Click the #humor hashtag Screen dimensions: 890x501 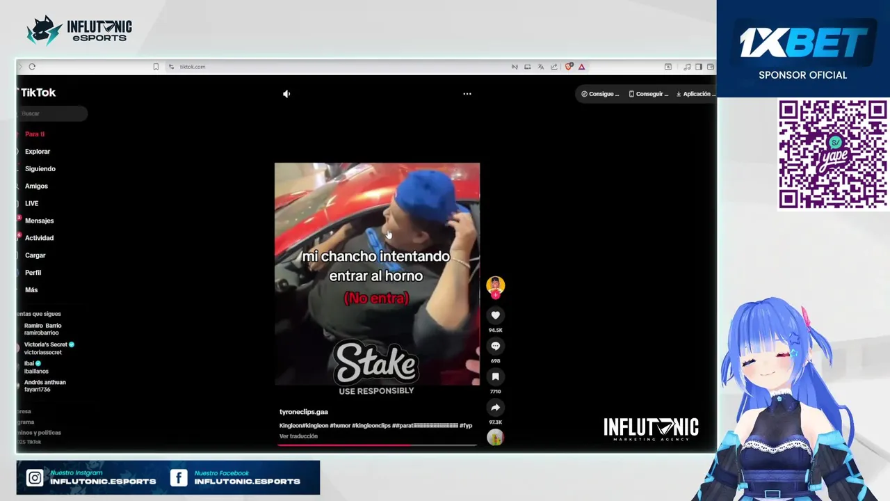click(340, 425)
